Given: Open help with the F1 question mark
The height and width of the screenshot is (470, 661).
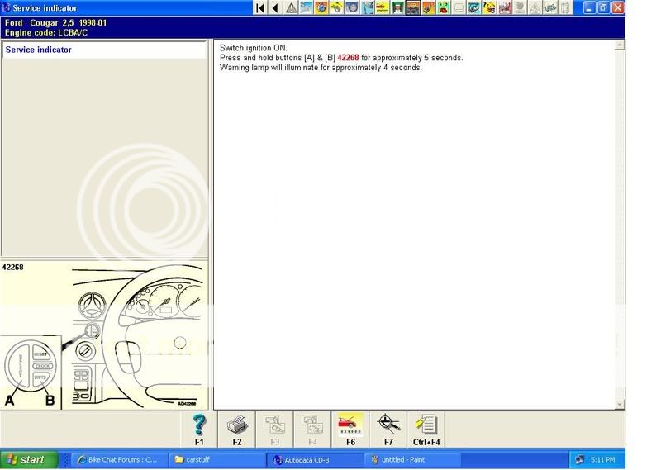Looking at the screenshot, I should (x=199, y=430).
